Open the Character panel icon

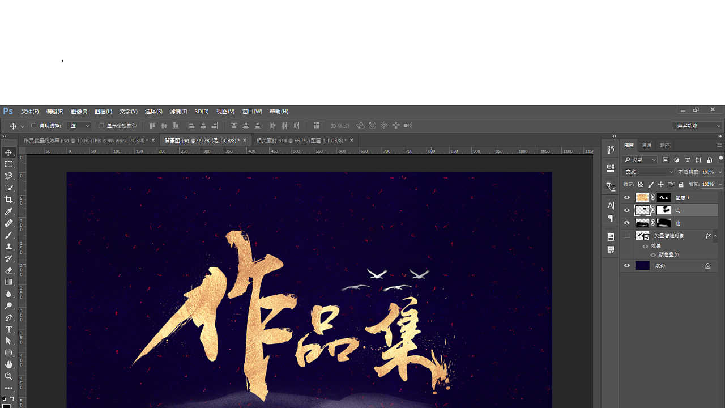(x=611, y=206)
